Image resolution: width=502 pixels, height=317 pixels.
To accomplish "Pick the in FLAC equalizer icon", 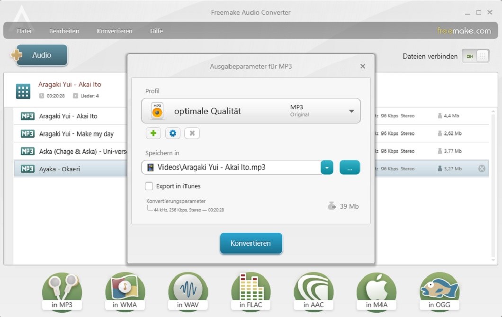I will [x=251, y=291].
